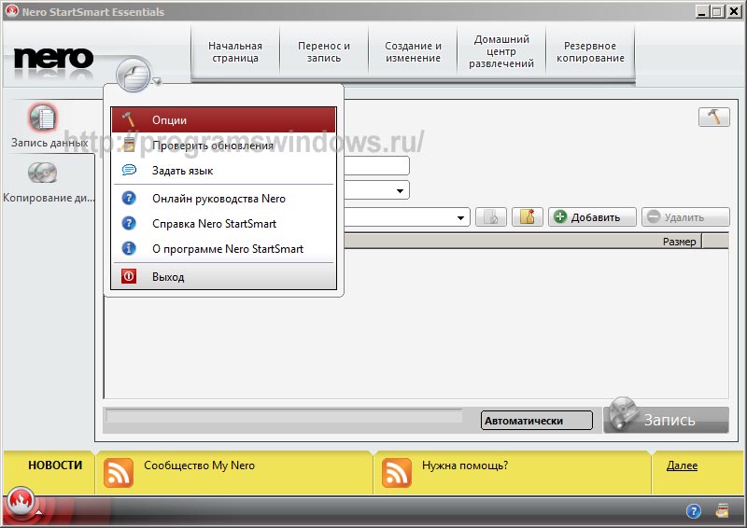The width and height of the screenshot is (747, 528).
Task: Choose Проверить обновления menu entry
Action: point(223,146)
